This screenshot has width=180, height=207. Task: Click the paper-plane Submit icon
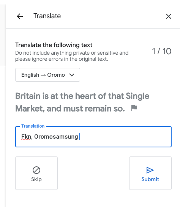click(x=150, y=170)
